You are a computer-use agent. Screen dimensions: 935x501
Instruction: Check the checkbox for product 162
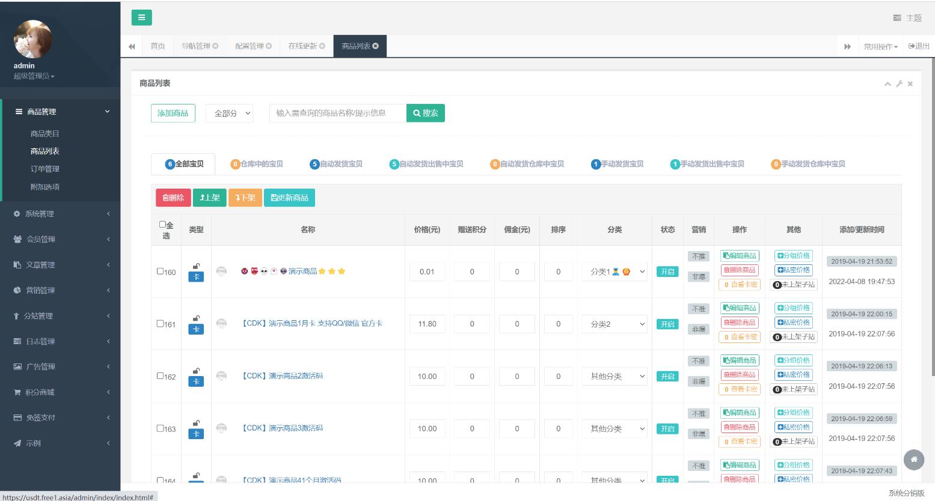(x=161, y=376)
